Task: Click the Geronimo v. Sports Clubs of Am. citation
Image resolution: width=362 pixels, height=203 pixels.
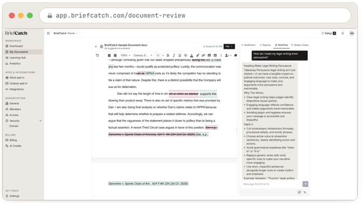Action: point(148,184)
